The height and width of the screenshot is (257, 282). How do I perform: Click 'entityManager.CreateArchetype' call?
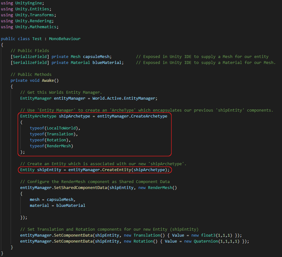[132, 116]
